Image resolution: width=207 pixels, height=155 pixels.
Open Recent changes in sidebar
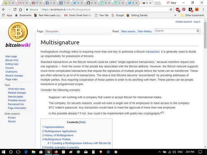point(14,76)
